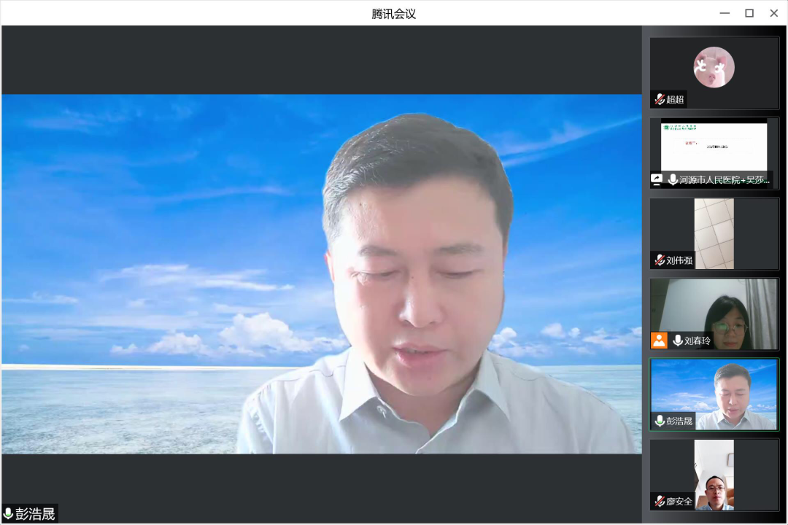788x525 pixels.
Task: Click the screen-share icon on 河源市人民医院 tile
Action: pos(657,179)
